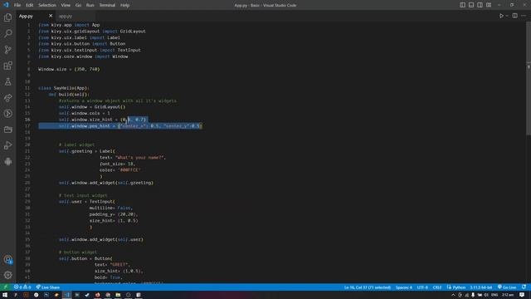
Task: Open the folder-shaped icon view in the activity bar
Action: click(x=7, y=130)
